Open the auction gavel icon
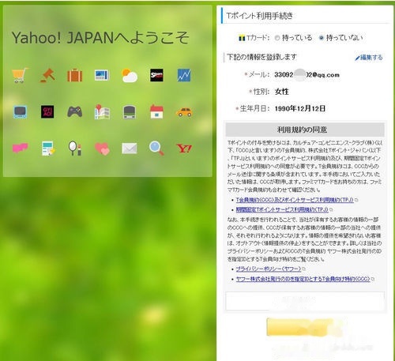Image resolution: width=395 pixels, height=361 pixels. pyautogui.click(x=47, y=75)
